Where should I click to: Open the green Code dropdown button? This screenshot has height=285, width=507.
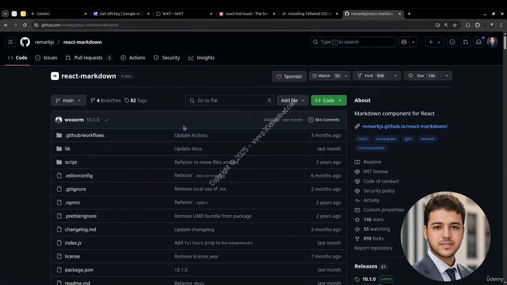pyautogui.click(x=329, y=101)
